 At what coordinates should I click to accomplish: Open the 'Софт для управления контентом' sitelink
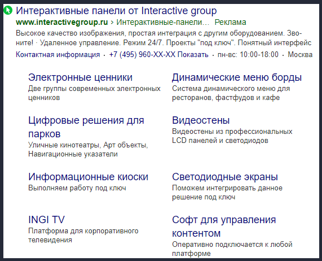tap(224, 226)
